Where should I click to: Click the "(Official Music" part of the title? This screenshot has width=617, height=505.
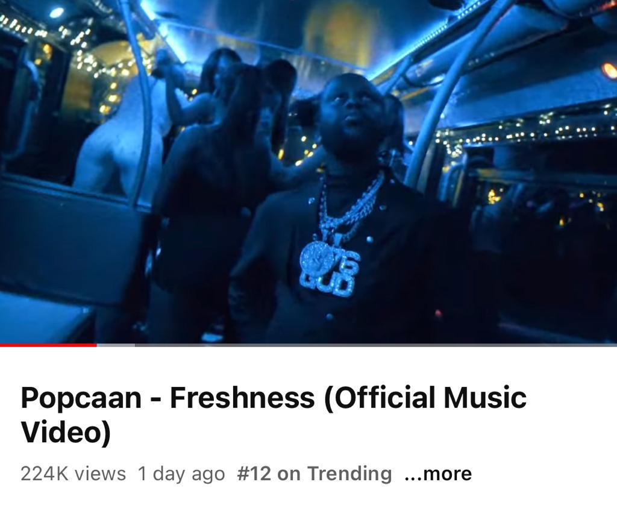pyautogui.click(x=426, y=398)
